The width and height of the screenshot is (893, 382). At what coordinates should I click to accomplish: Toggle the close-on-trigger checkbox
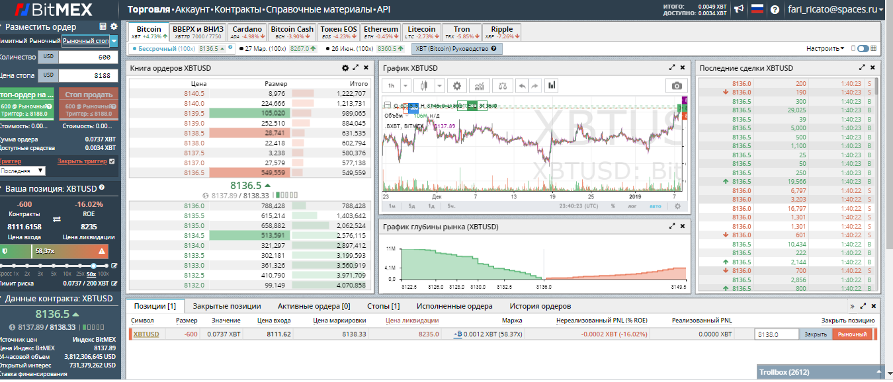(x=112, y=161)
